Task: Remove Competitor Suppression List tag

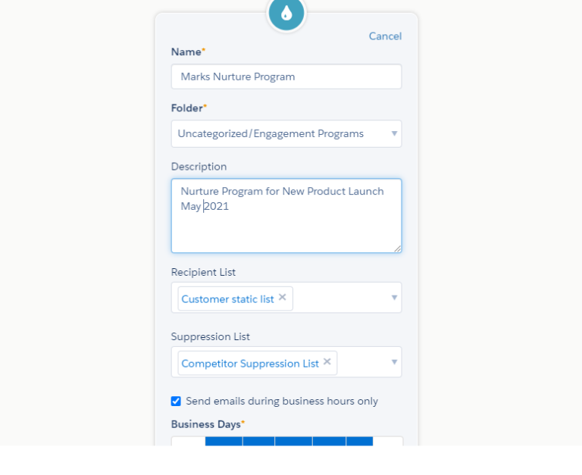Action: pos(327,362)
